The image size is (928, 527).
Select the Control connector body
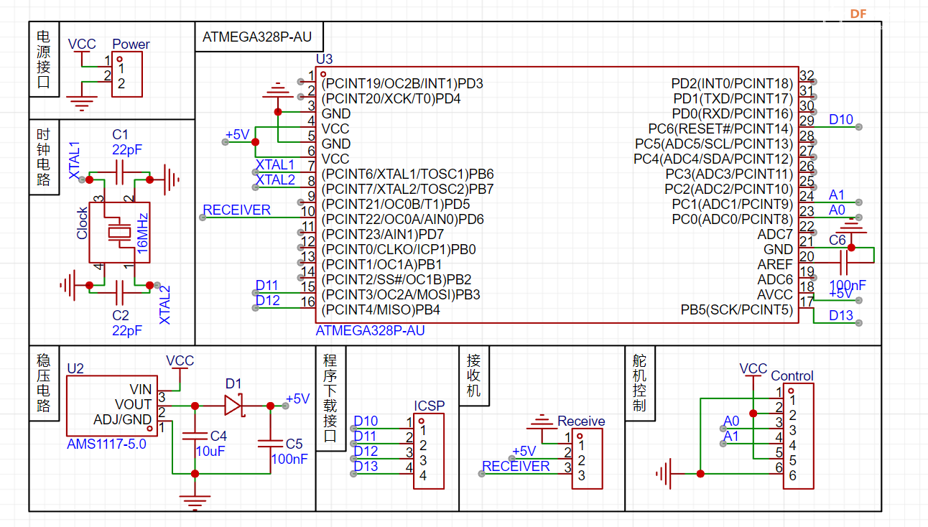tap(799, 436)
